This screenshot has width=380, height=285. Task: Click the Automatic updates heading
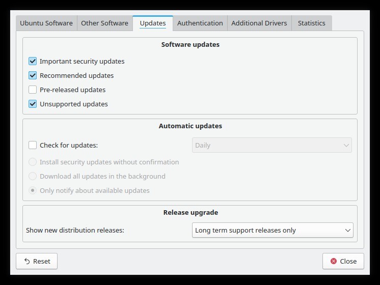point(190,126)
